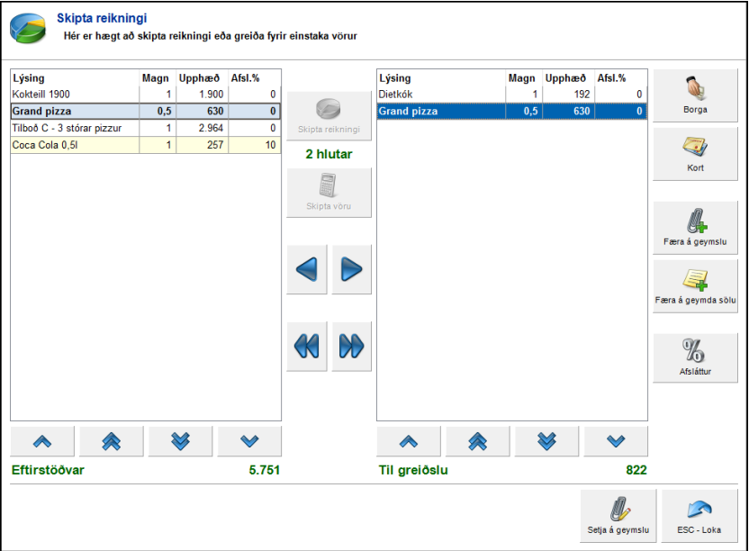The height and width of the screenshot is (551, 749).
Task: Click Upphæð column header in left list
Action: [x=201, y=78]
